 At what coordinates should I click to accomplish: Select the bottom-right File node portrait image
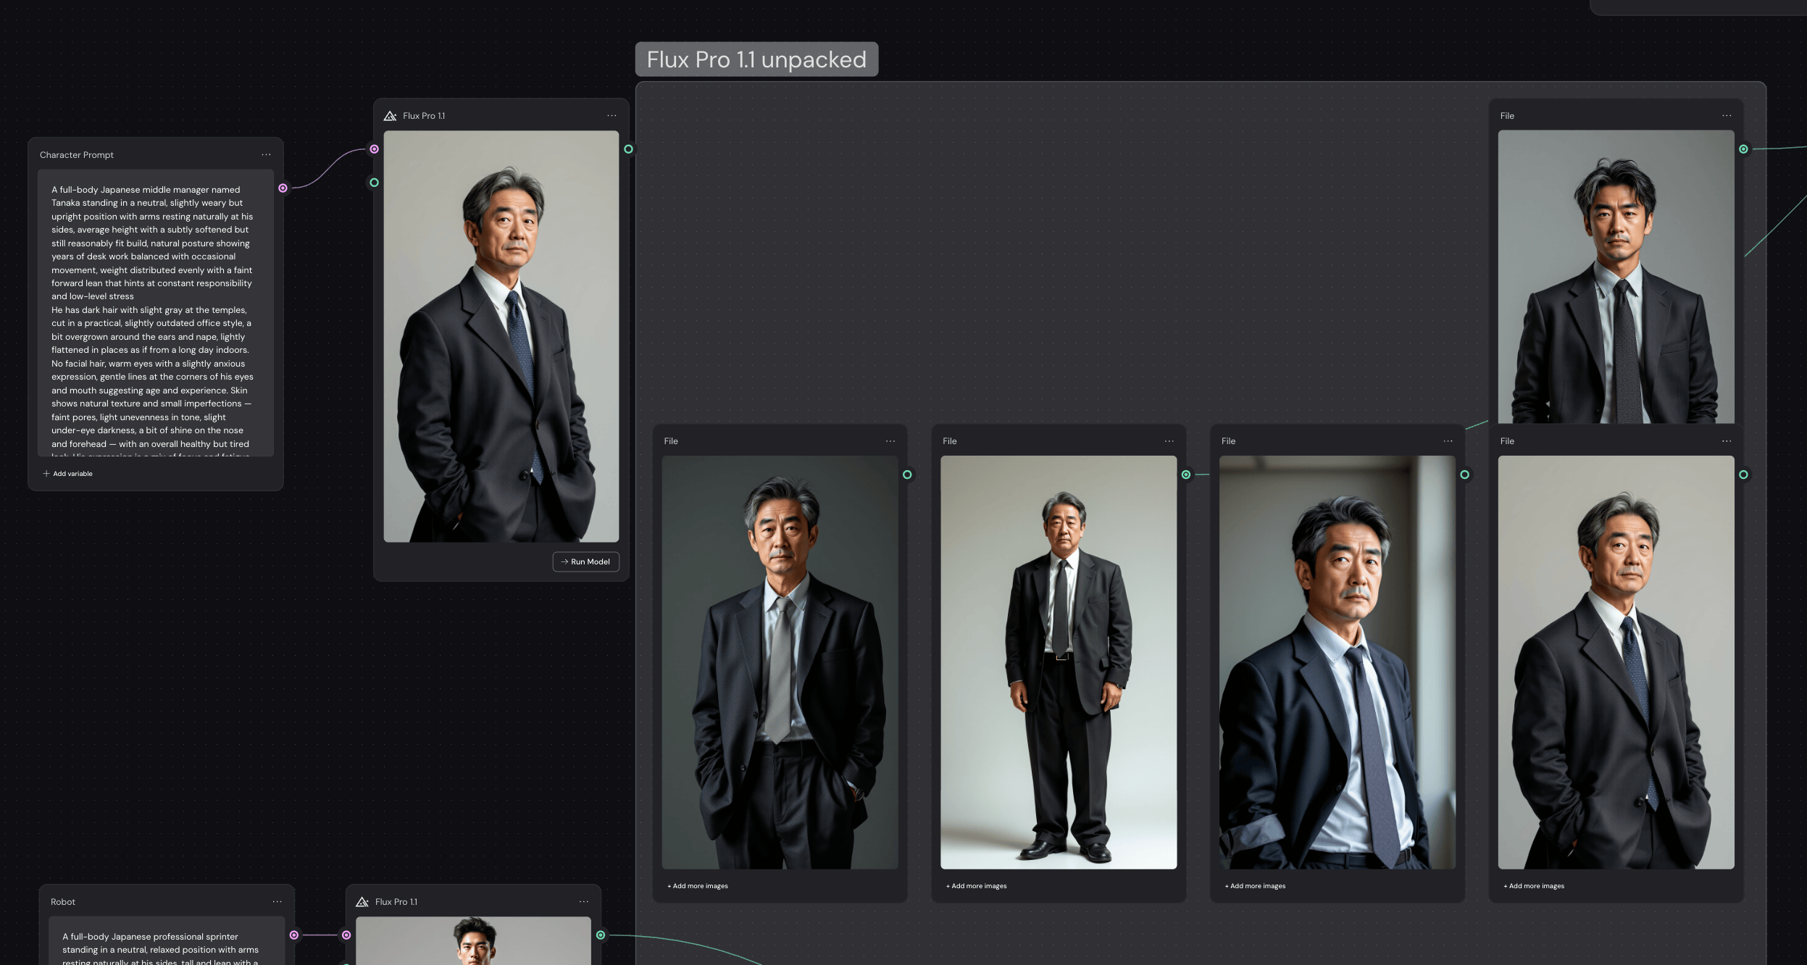(x=1616, y=662)
